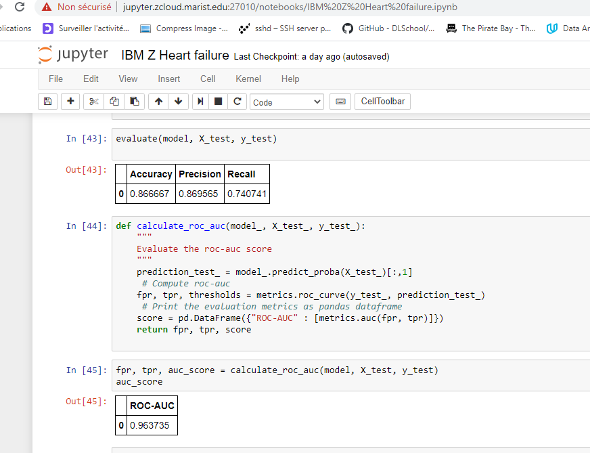Open the Compress Image bookmark
The width and height of the screenshot is (590, 453).
[184, 28]
